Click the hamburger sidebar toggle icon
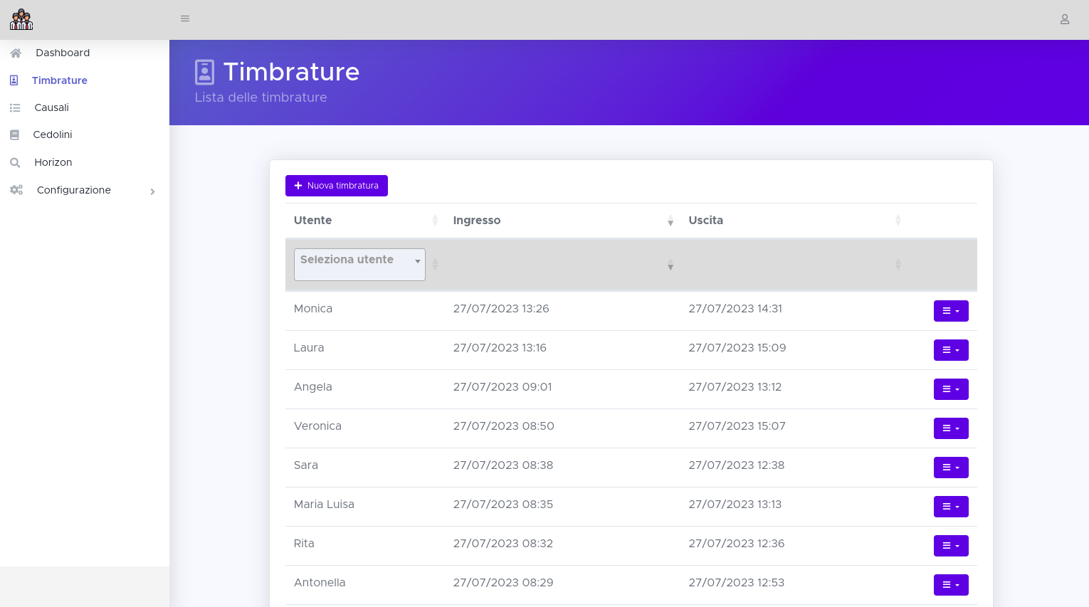1089x607 pixels. coord(185,19)
